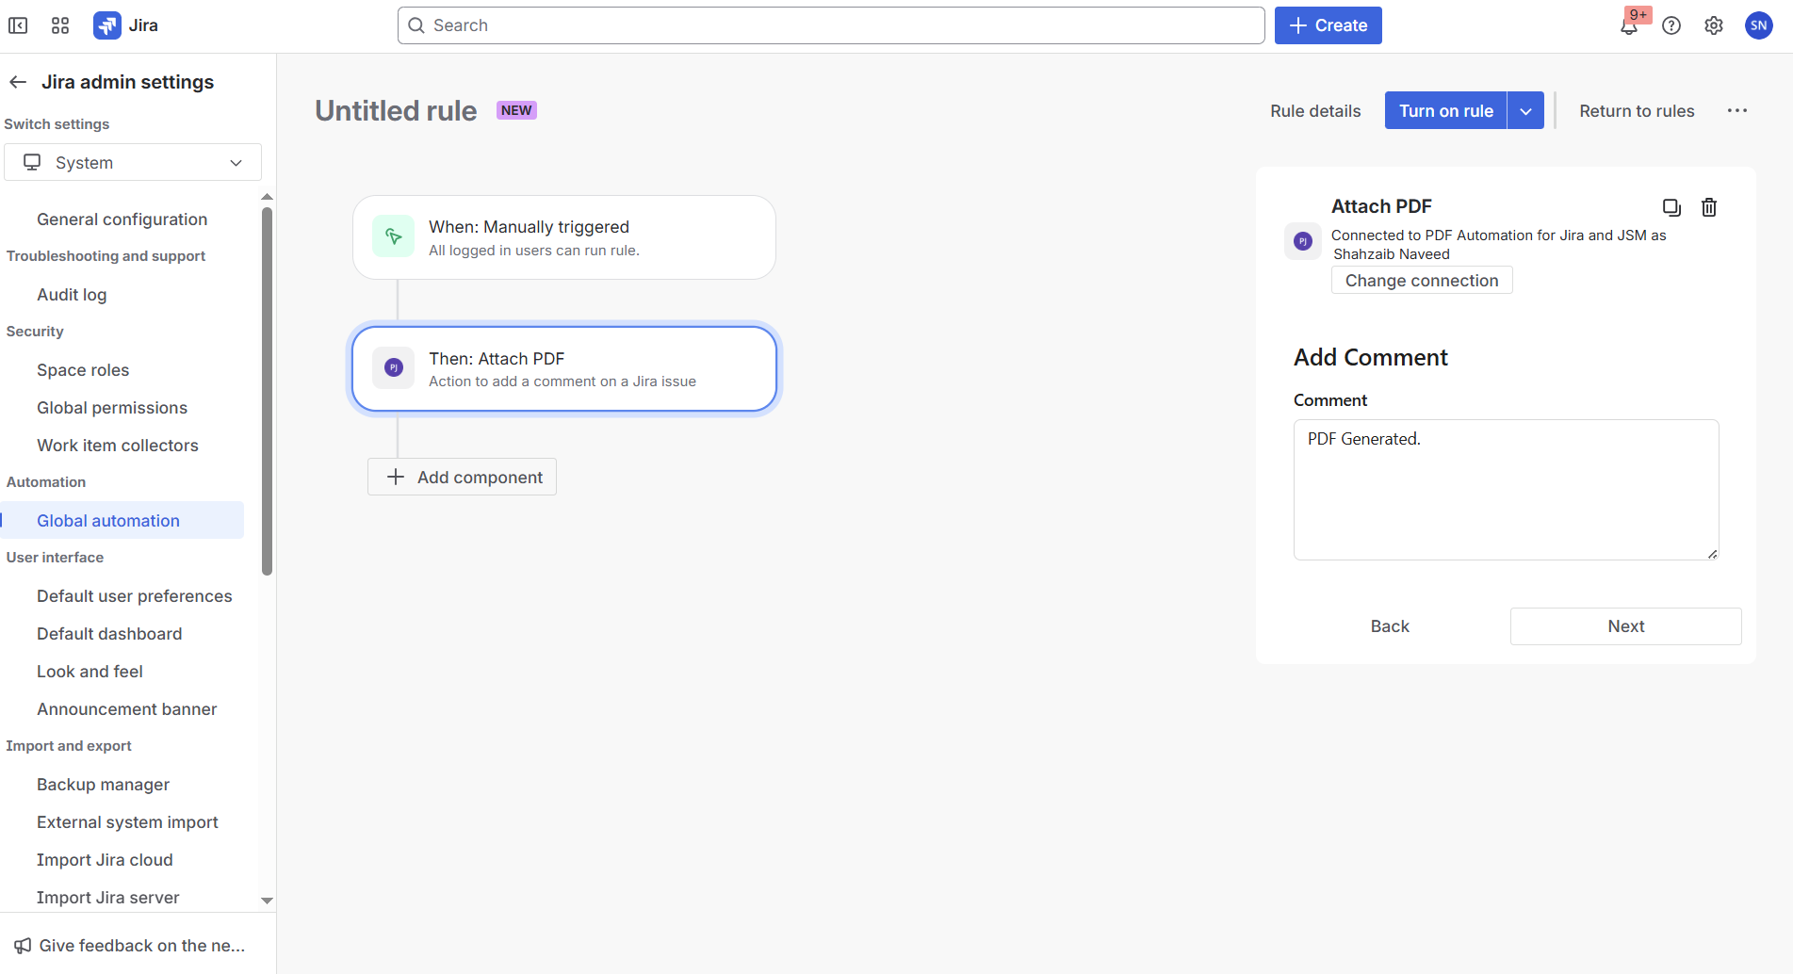Open the SN profile avatar

point(1758,25)
